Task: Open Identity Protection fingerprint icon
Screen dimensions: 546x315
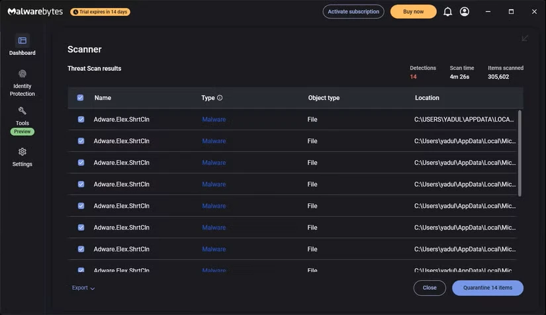Action: (x=22, y=74)
